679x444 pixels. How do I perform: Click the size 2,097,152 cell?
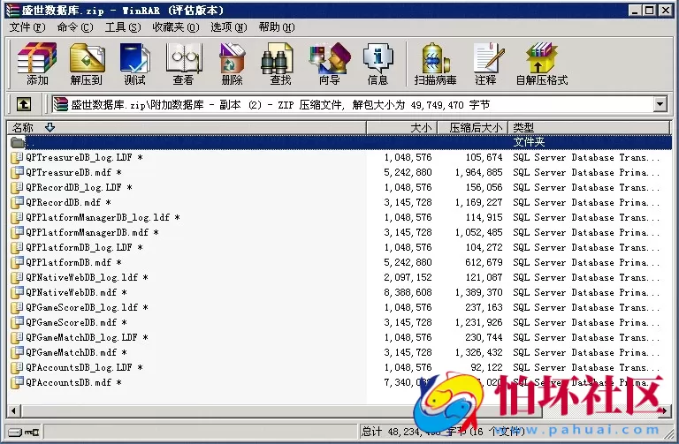tap(408, 277)
